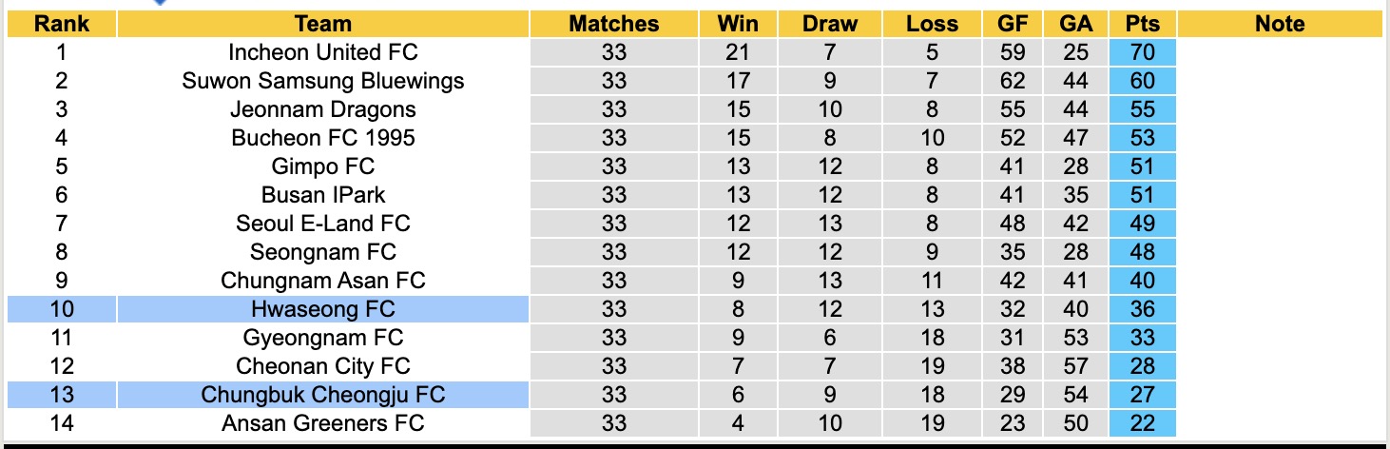Click the Bucheon FC 1995 team name
The image size is (1390, 449).
(323, 138)
